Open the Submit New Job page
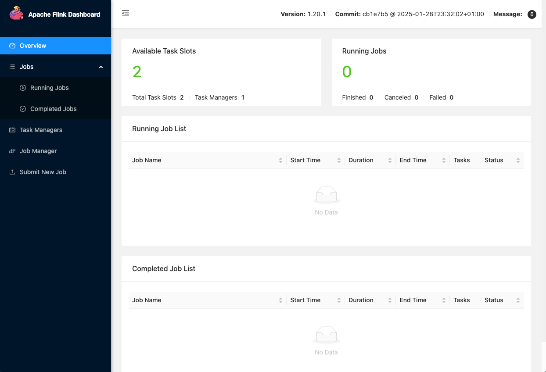This screenshot has width=546, height=372. pos(43,172)
